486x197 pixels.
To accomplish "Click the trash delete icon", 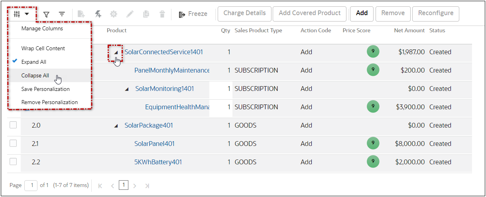I will pyautogui.click(x=162, y=14).
